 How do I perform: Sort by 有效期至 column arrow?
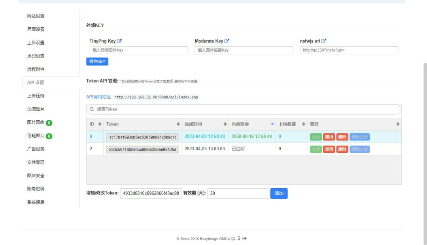272,124
